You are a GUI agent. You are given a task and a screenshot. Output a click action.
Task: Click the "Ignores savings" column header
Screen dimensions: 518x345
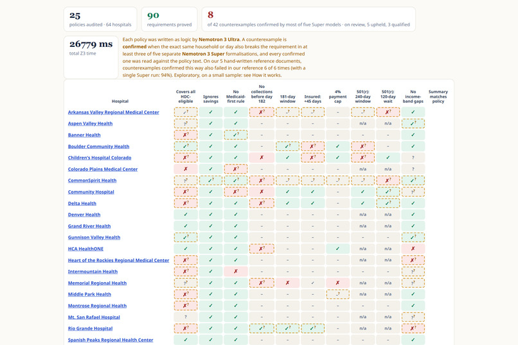[x=211, y=99]
